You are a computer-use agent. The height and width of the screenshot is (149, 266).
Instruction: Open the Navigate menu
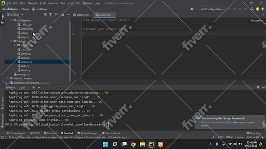32,3
